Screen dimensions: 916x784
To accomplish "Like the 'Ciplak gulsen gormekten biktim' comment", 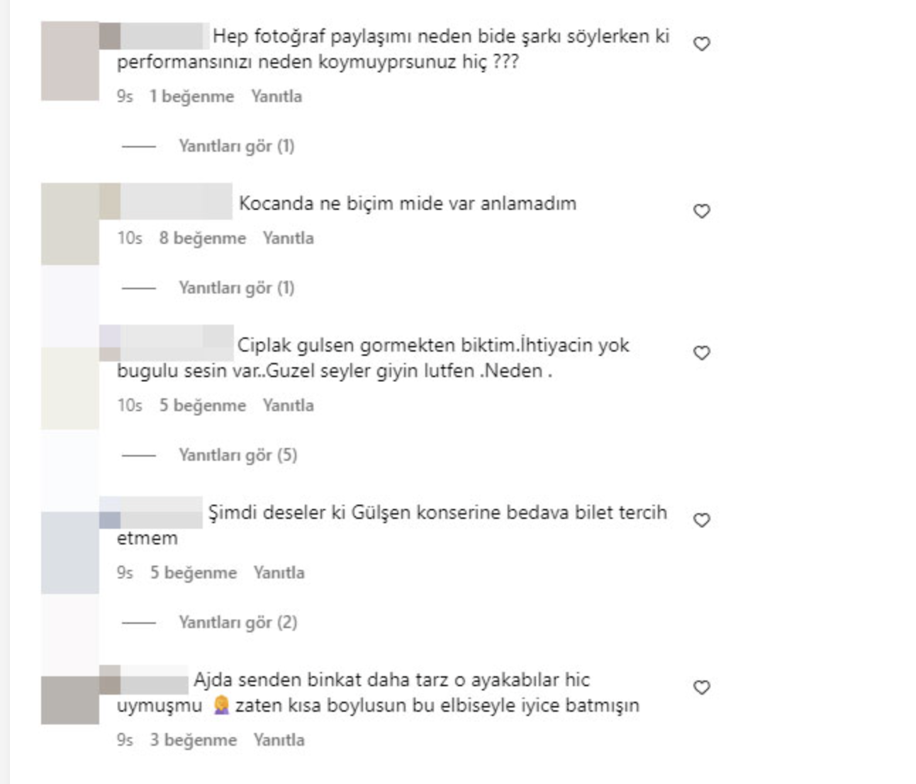I will 701,353.
